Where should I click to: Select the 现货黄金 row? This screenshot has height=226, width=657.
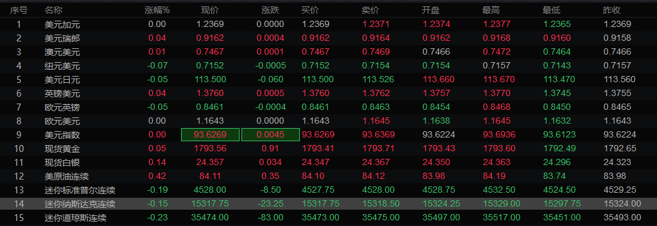[328, 149]
